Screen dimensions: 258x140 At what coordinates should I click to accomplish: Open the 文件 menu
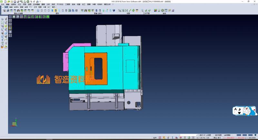coord(3,4)
